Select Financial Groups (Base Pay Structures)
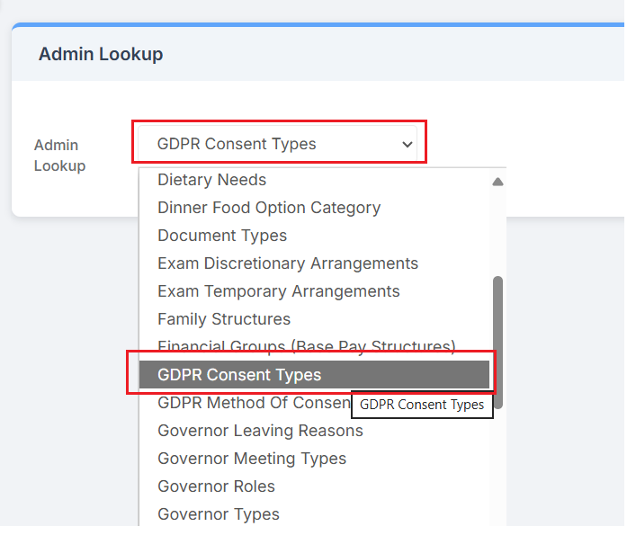 click(x=306, y=346)
